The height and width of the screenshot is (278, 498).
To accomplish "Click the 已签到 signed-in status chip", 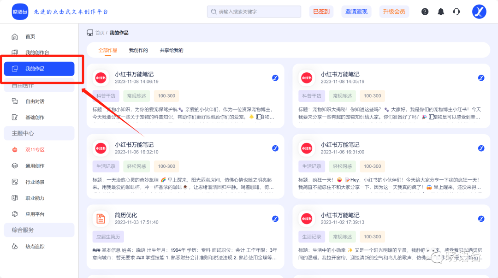I will (321, 12).
